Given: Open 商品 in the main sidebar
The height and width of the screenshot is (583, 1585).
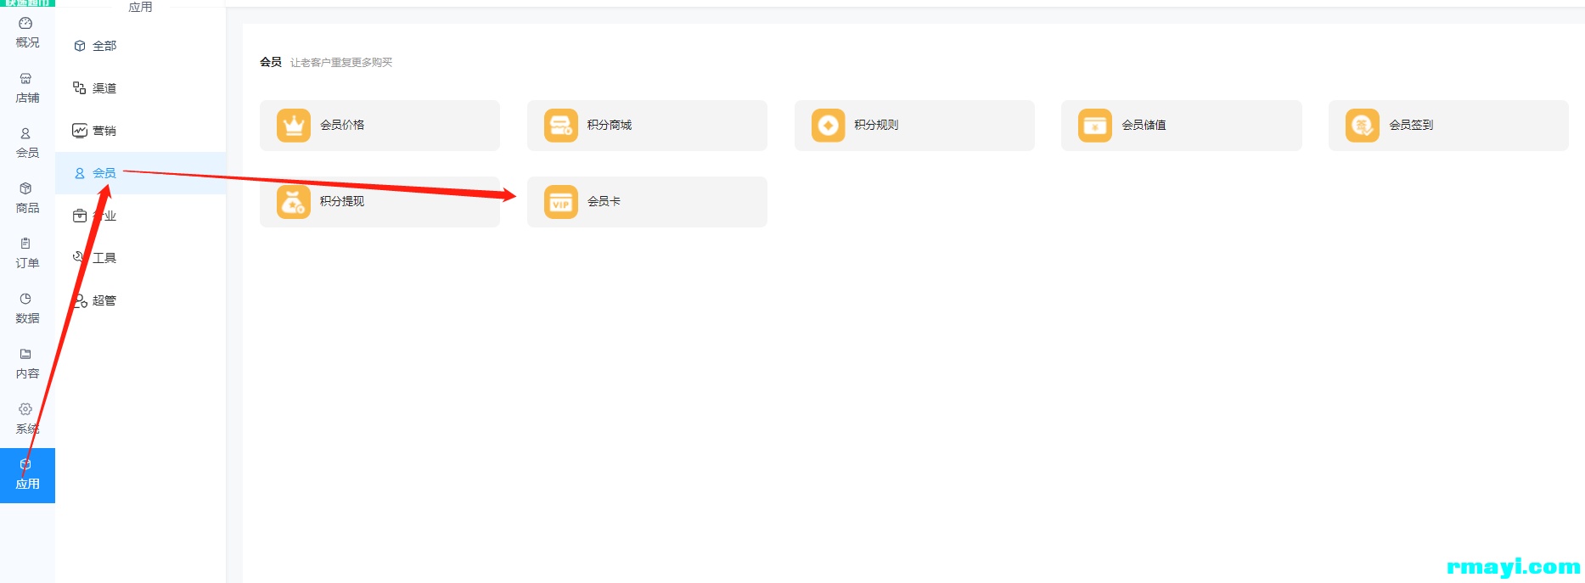Looking at the screenshot, I should point(27,199).
